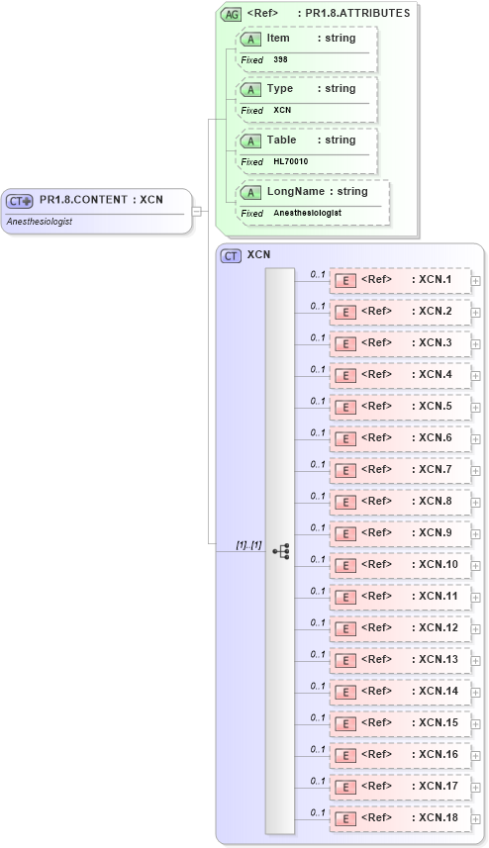Click the E icon of XCN.6
The image size is (489, 848).
pyautogui.click(x=345, y=439)
